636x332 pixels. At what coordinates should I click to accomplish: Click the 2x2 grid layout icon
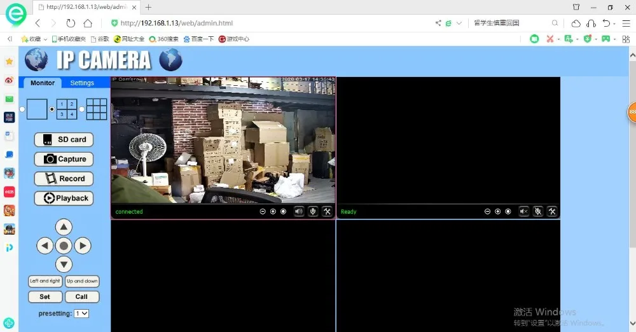(67, 109)
